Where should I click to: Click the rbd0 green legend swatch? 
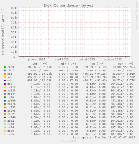5,67
